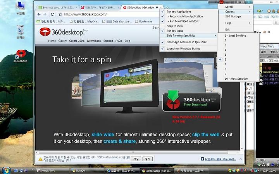Choose Exit in the 360desktop menu
Screen dimensions: 279x174
point(236,29)
